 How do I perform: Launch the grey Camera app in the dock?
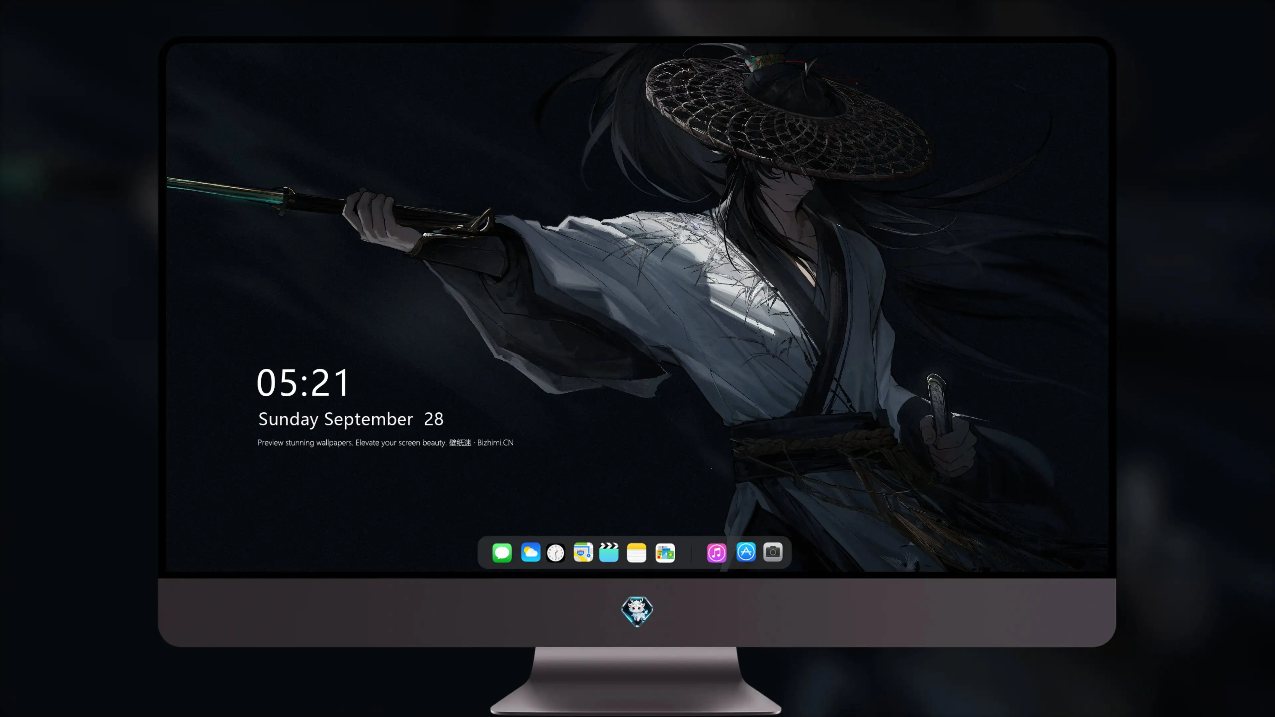pyautogui.click(x=773, y=552)
